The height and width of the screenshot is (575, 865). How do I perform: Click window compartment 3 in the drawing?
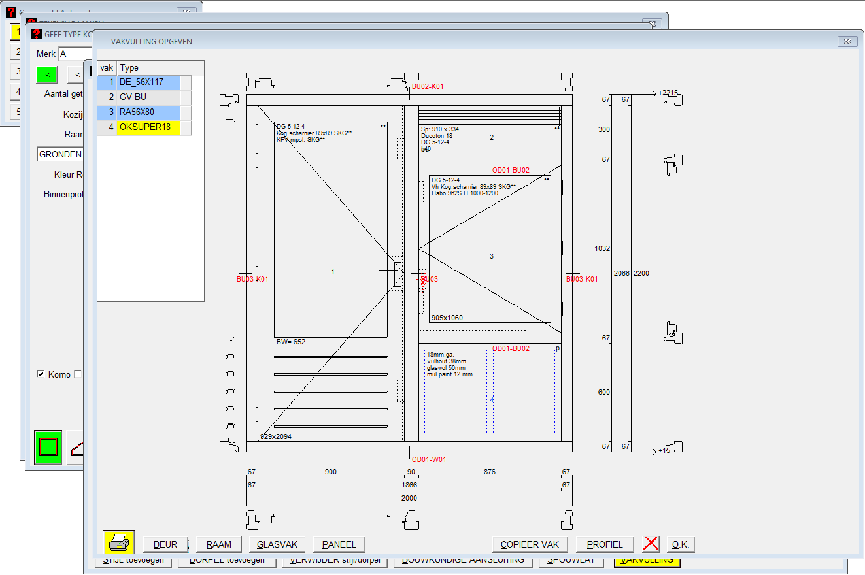click(492, 256)
